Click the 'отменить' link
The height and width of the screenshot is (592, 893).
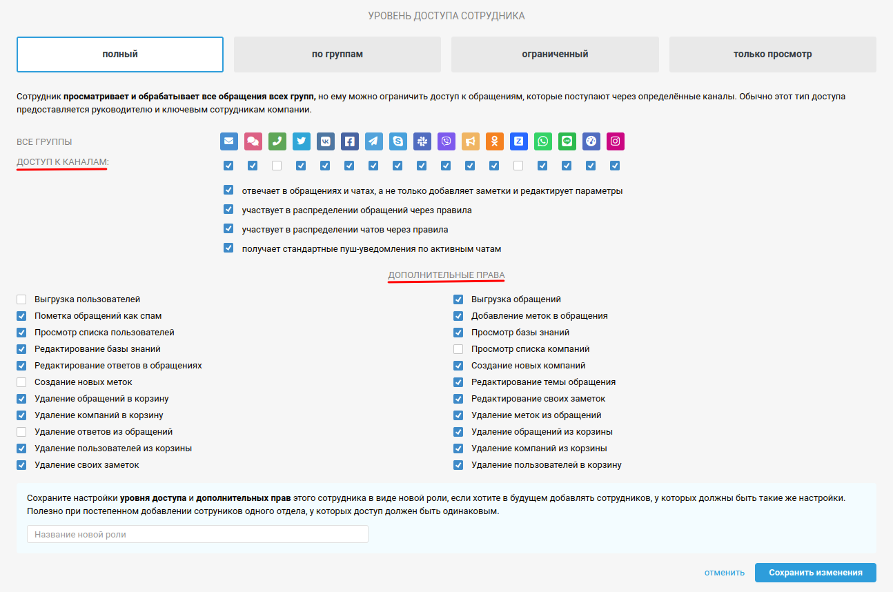coord(724,573)
